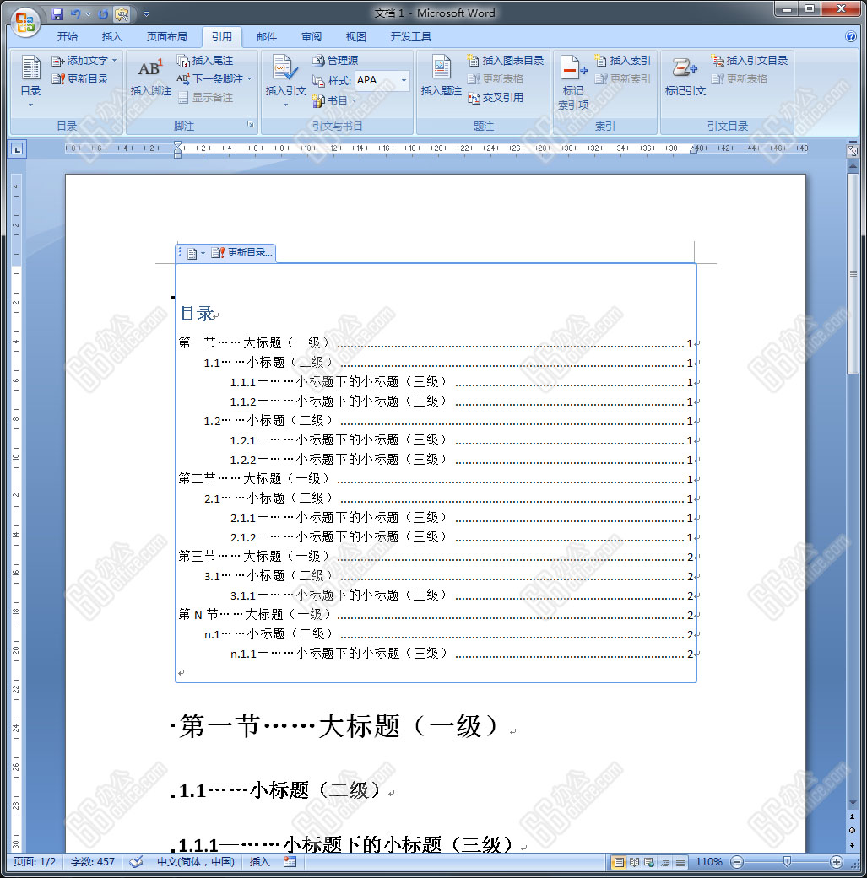This screenshot has height=878, width=867.
Task: Click macro recording icon in status bar
Action: 290,862
